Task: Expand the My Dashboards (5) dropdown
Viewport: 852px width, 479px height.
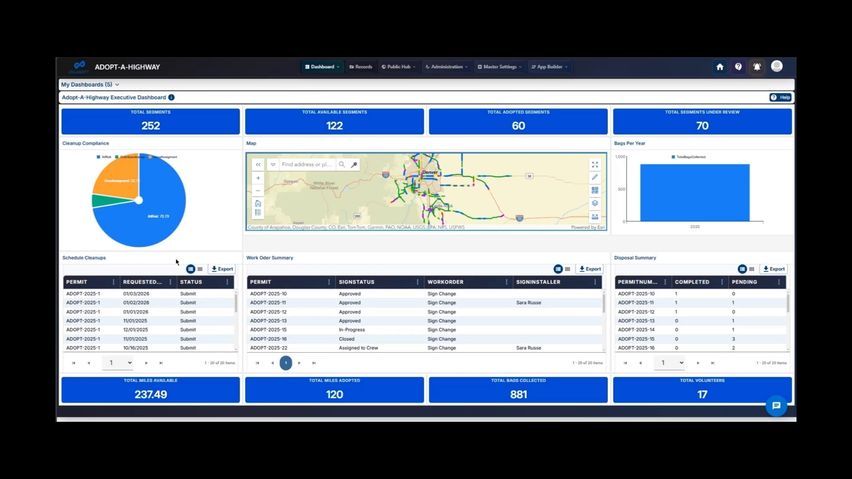Action: pyautogui.click(x=117, y=84)
